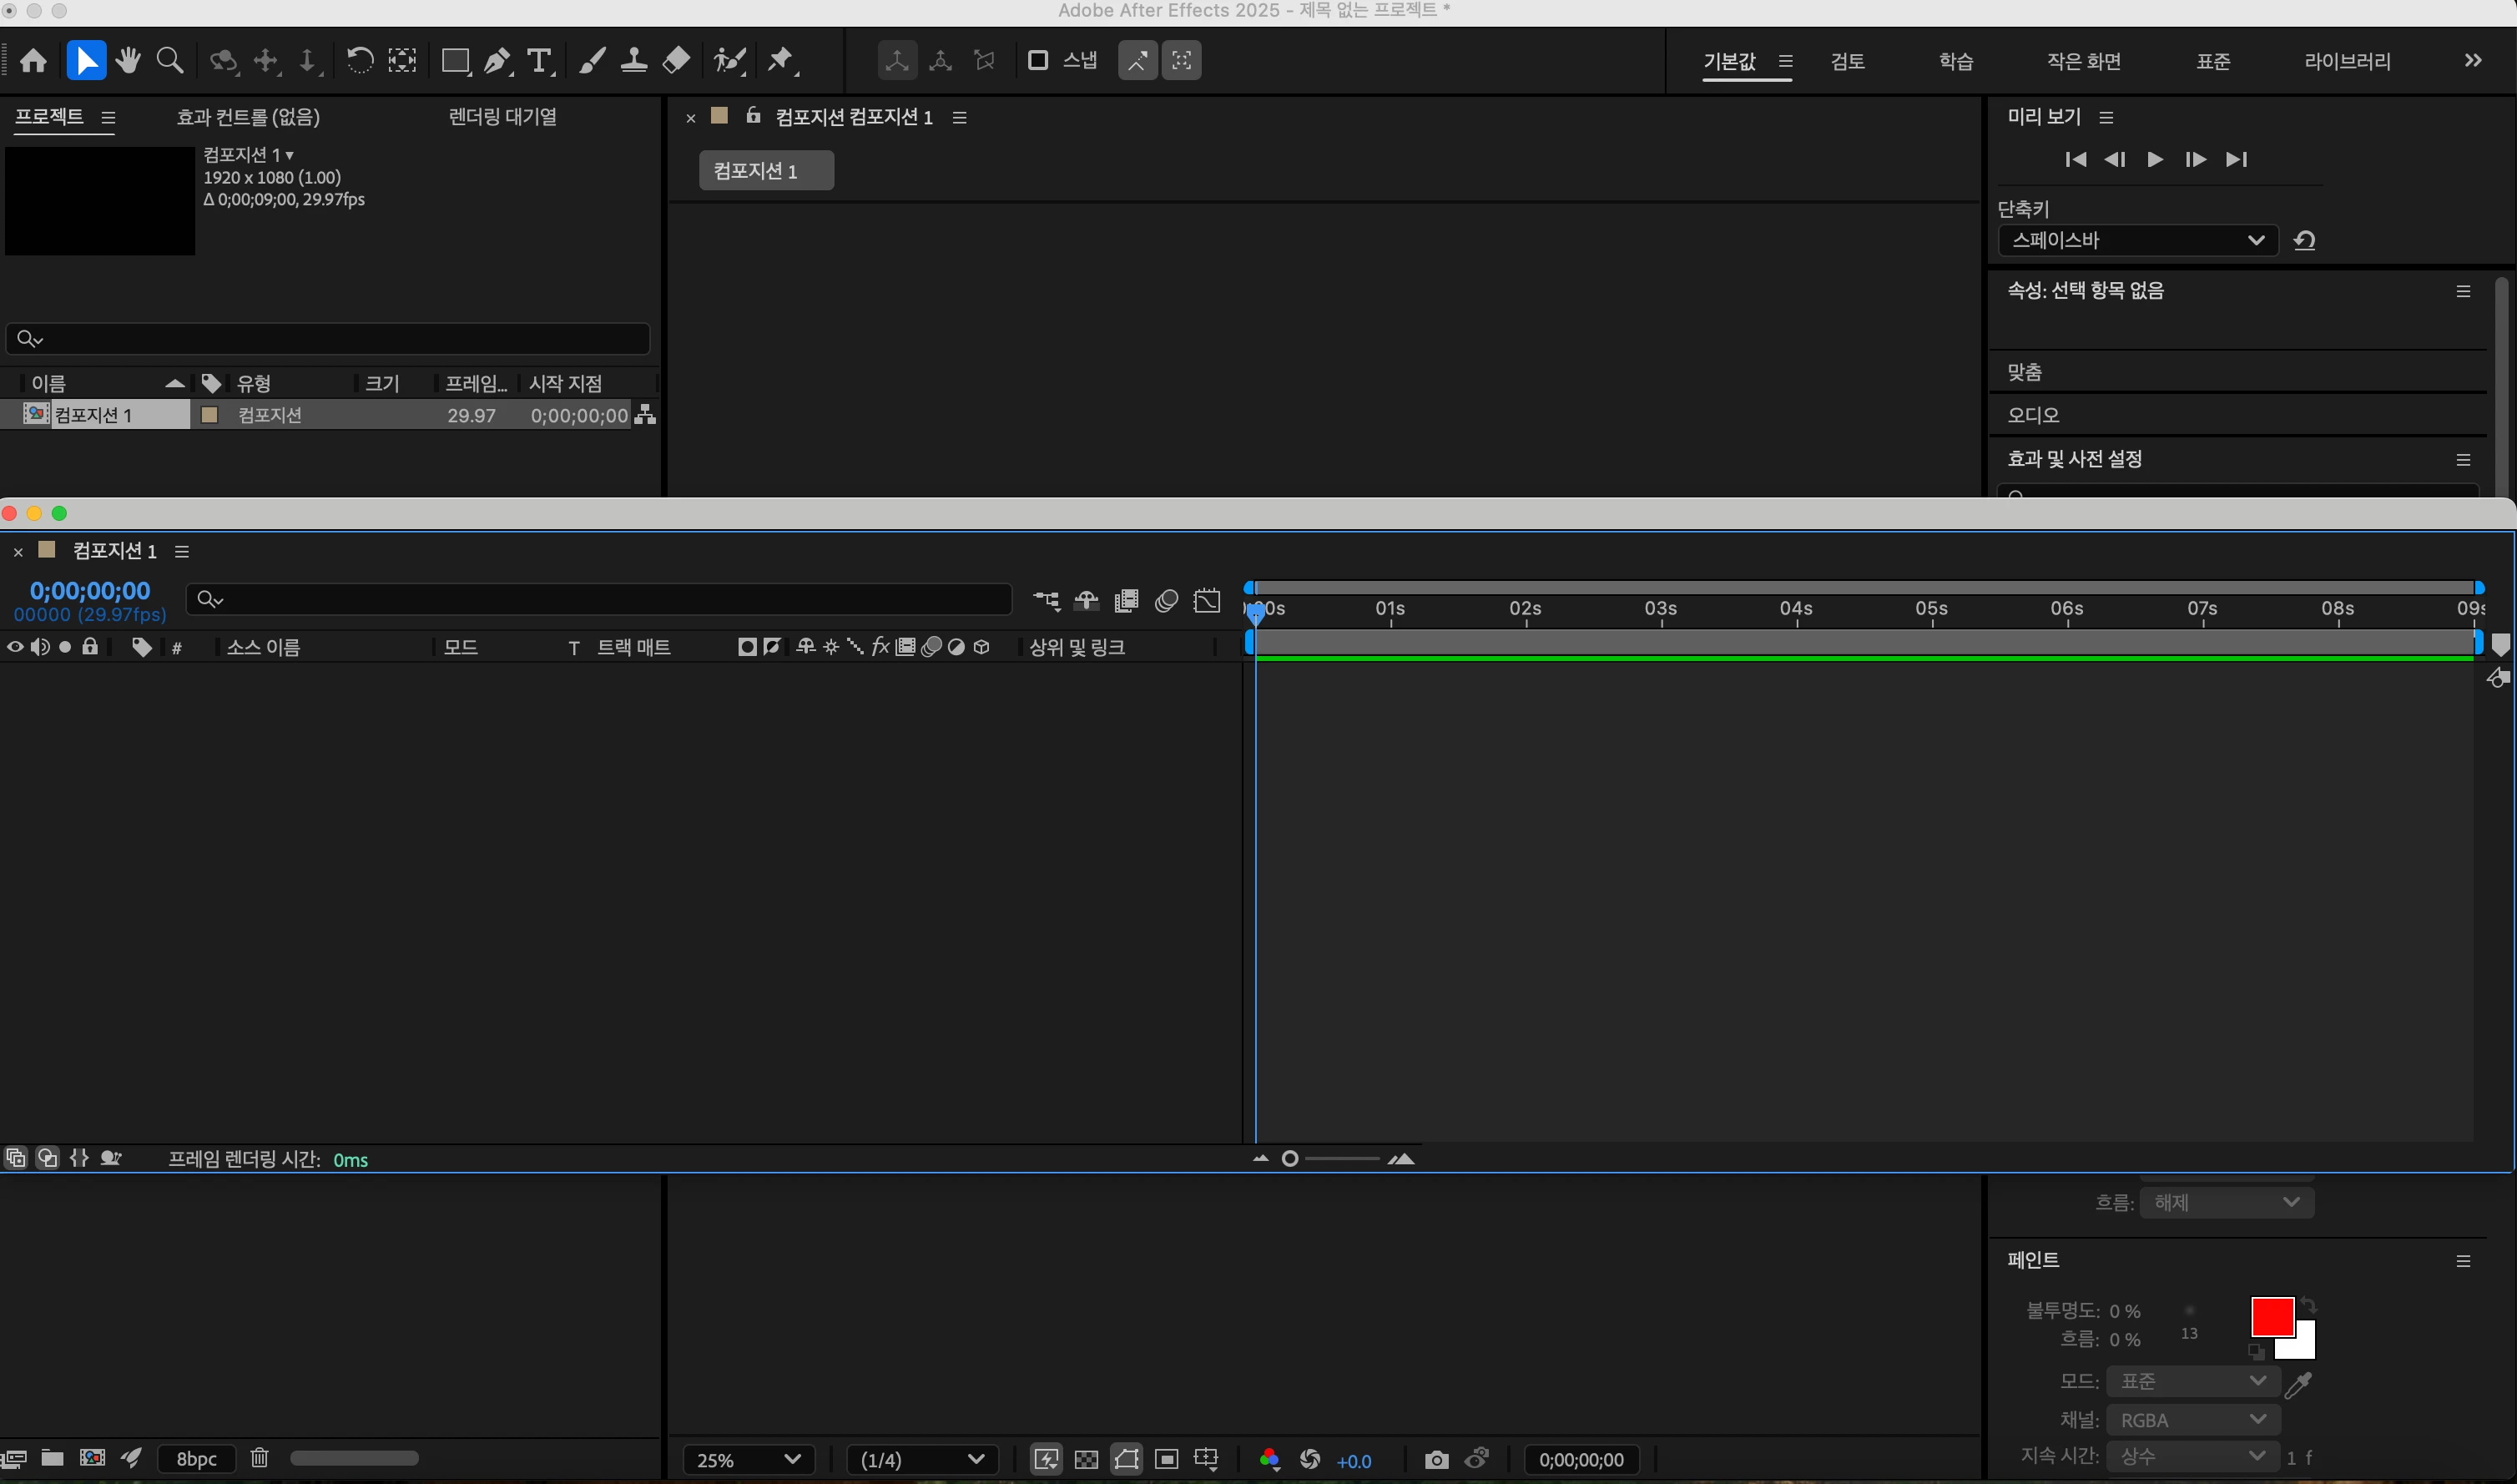
Task: Switch to the Render Queue tab
Action: click(x=502, y=117)
